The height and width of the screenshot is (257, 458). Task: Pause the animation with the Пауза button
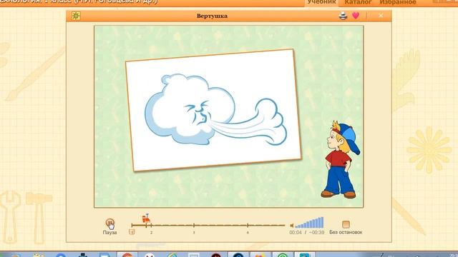click(109, 223)
